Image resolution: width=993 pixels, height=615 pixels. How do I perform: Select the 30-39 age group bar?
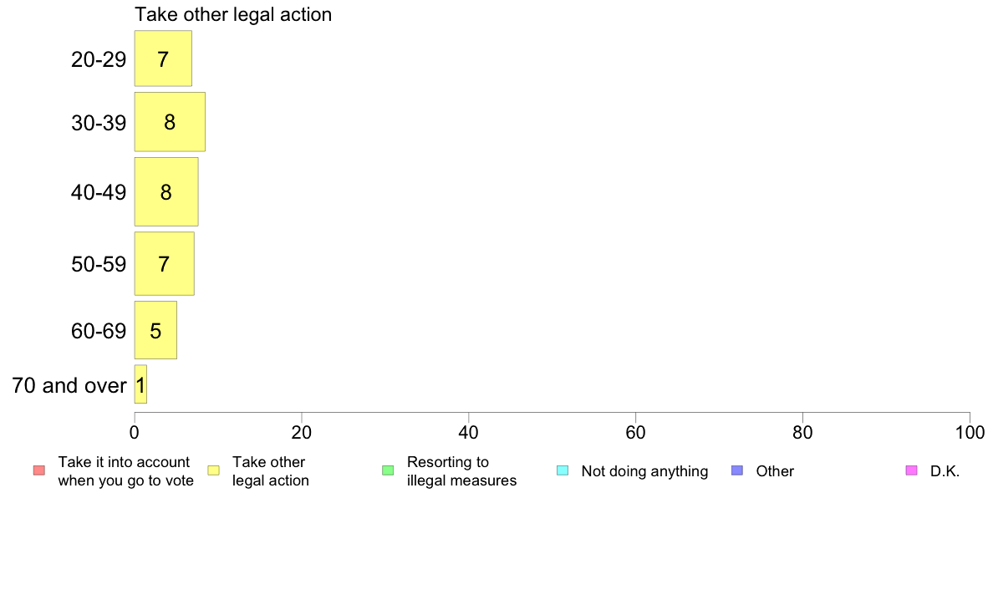[x=170, y=122]
